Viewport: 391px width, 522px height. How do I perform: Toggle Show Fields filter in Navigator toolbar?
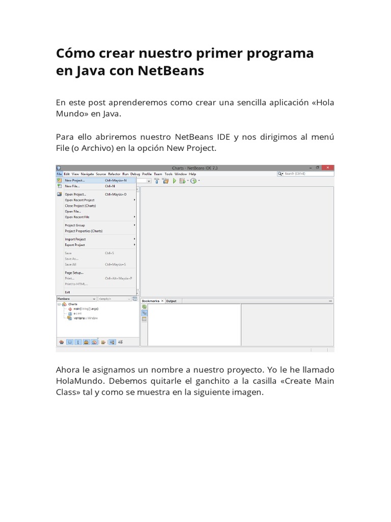coord(70,342)
